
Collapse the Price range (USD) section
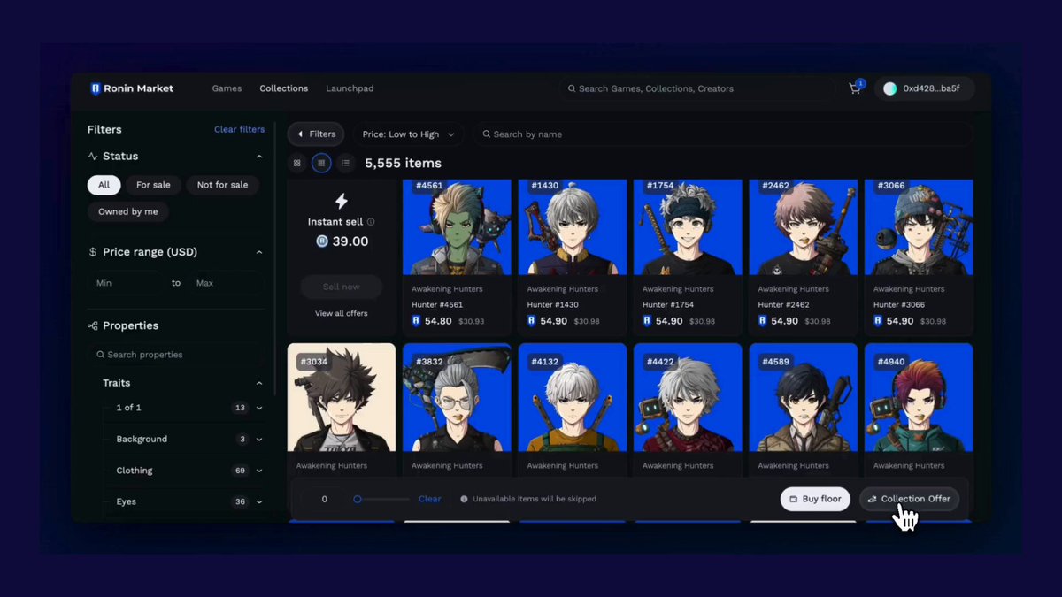259,252
